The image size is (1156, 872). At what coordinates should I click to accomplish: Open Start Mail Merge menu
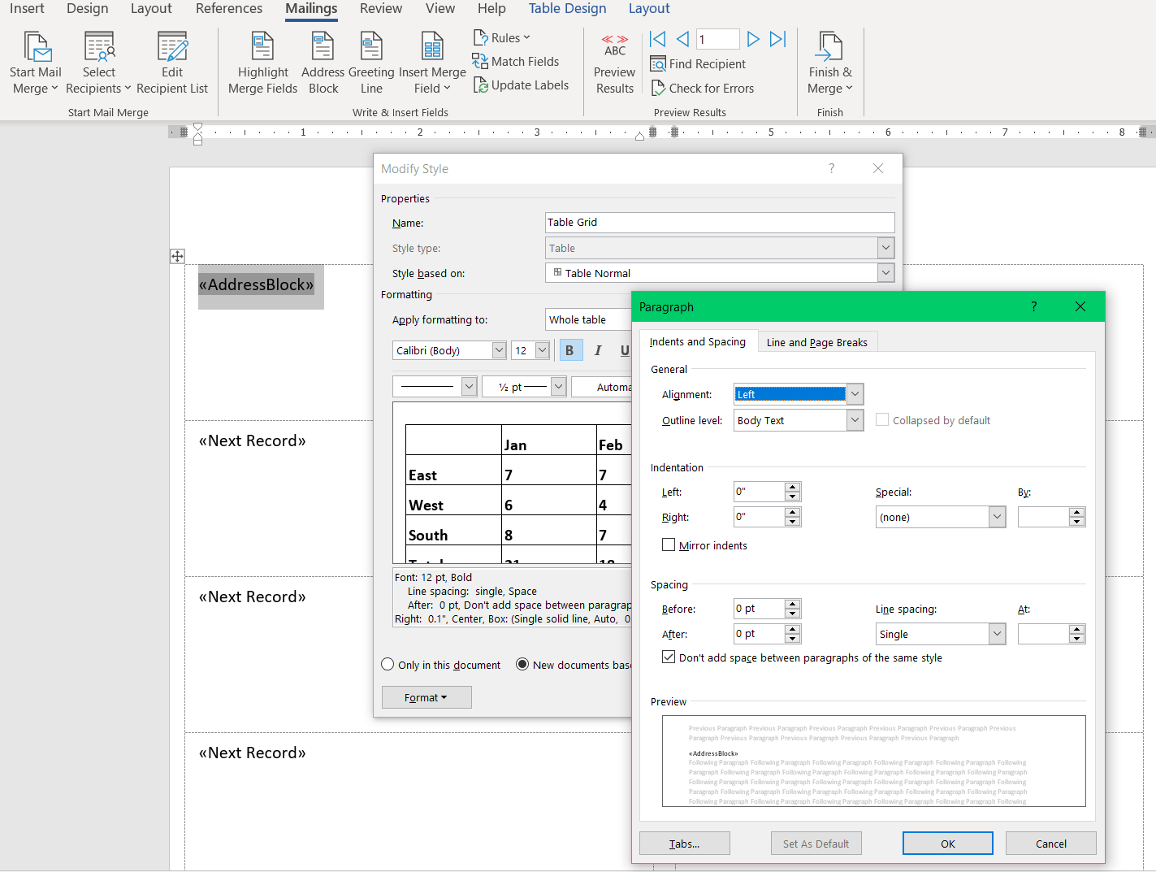tap(35, 63)
